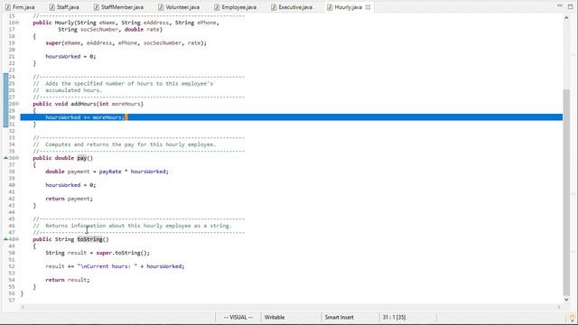The image size is (578, 325).
Task: Open the Volunteer.java tab
Action: (x=179, y=7)
